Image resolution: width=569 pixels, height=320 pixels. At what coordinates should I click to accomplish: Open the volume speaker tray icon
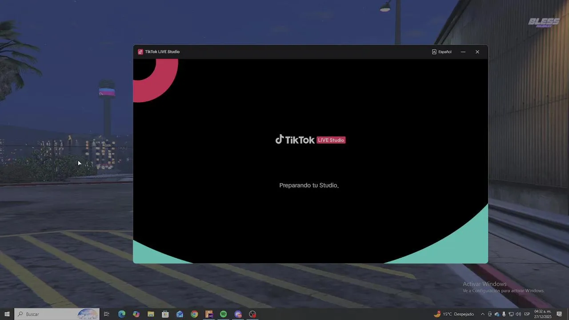(x=518, y=314)
